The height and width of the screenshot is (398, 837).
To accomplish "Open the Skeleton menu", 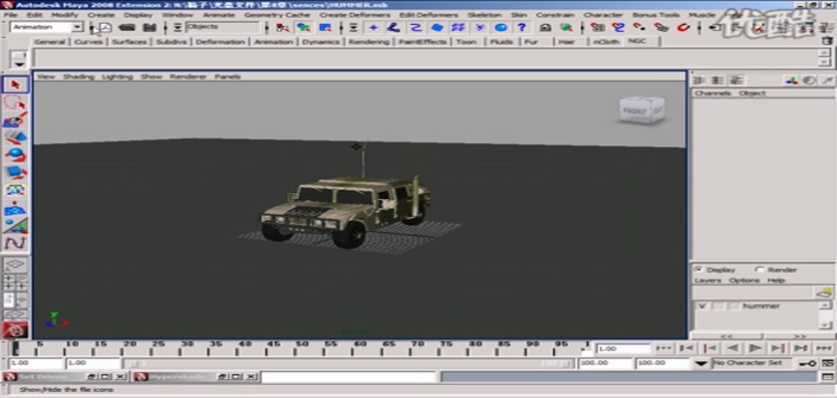I will [x=484, y=15].
